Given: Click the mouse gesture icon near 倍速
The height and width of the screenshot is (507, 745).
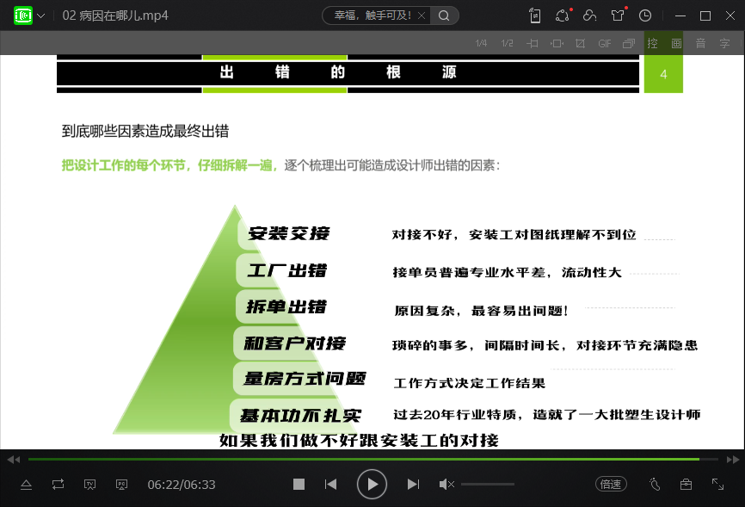Looking at the screenshot, I should 655,484.
